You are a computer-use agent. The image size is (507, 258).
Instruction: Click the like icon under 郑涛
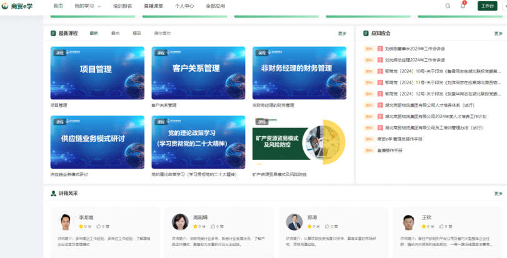point(327,226)
